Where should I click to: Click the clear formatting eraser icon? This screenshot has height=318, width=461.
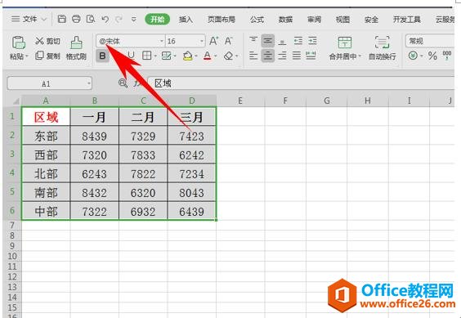pos(228,56)
